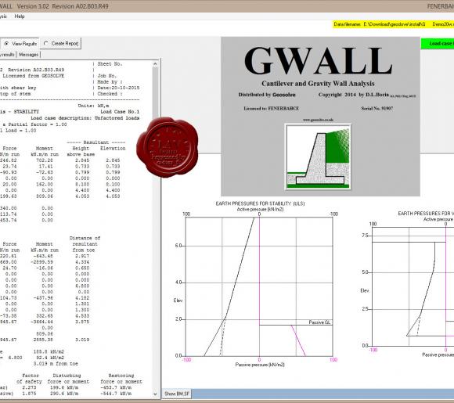The image size is (454, 403).
Task: Click the Show BM,SF button
Action: point(177,394)
